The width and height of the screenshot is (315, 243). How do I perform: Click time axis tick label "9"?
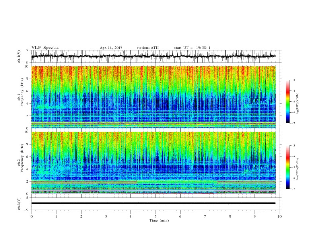click(x=255, y=216)
